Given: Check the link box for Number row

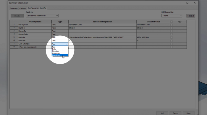Looking at the screenshot, I should point(171,28).
